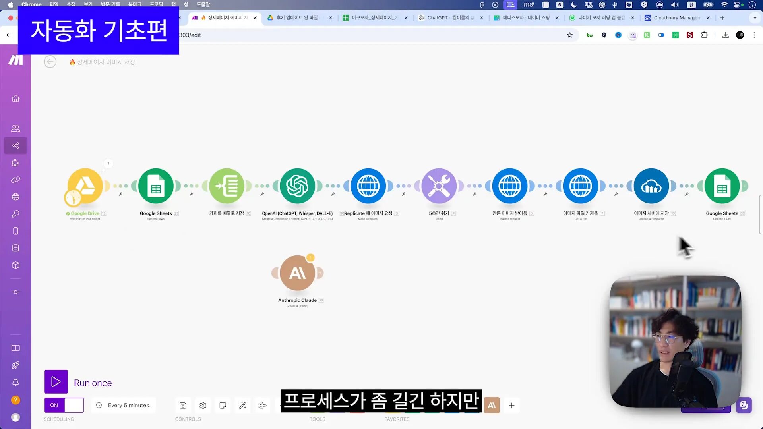Go back with the scenario back arrow
The width and height of the screenshot is (763, 429).
[50, 62]
